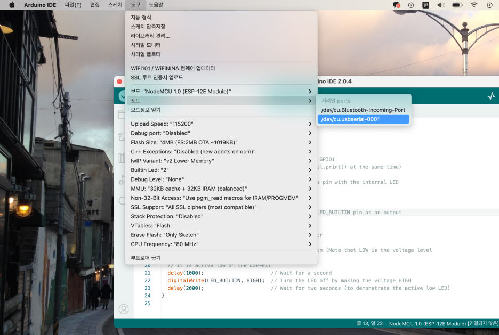
Task: Select 부트로더 굽기 menu entry
Action: [x=221, y=257]
